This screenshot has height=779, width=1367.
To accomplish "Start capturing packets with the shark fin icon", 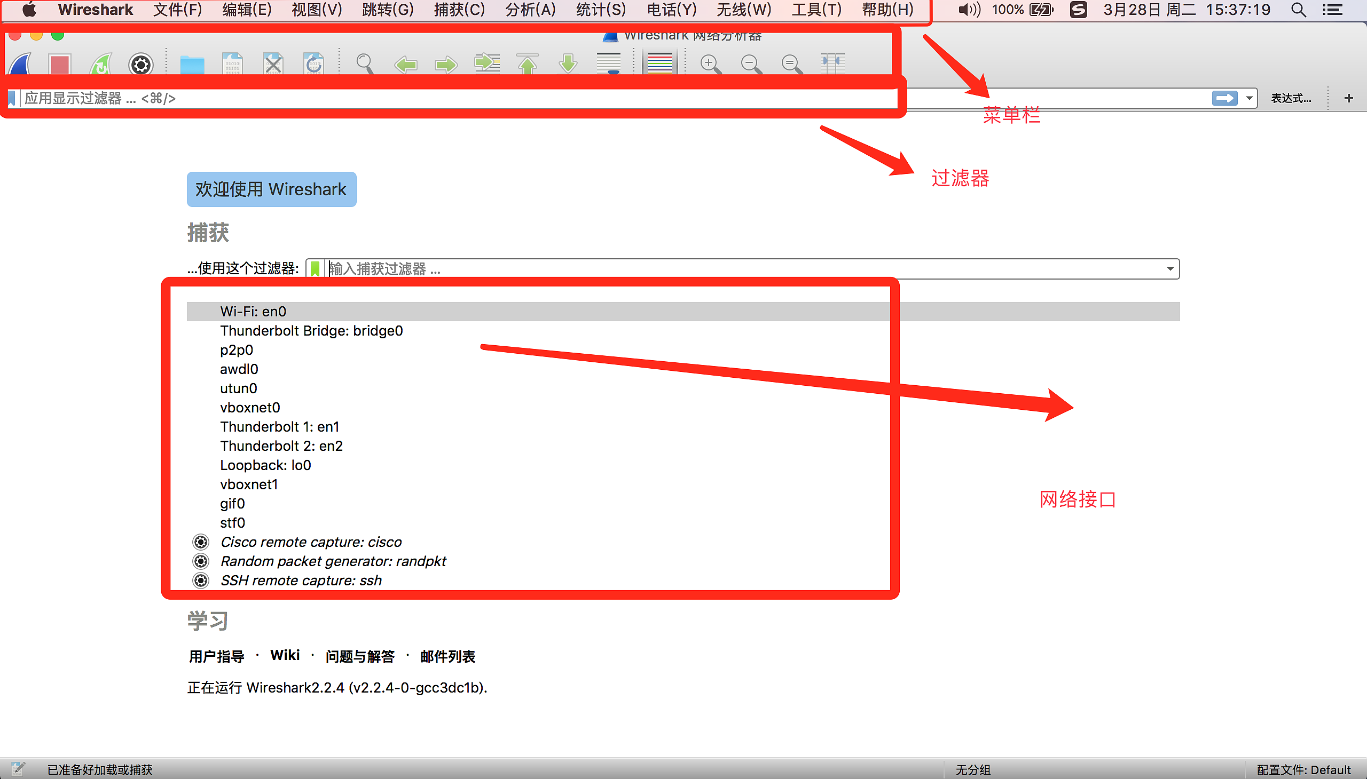I will point(20,64).
